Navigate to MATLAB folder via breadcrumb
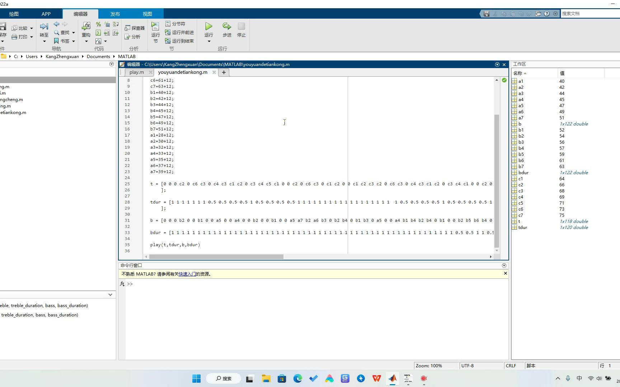Screen dimensions: 620x387 click(x=127, y=56)
